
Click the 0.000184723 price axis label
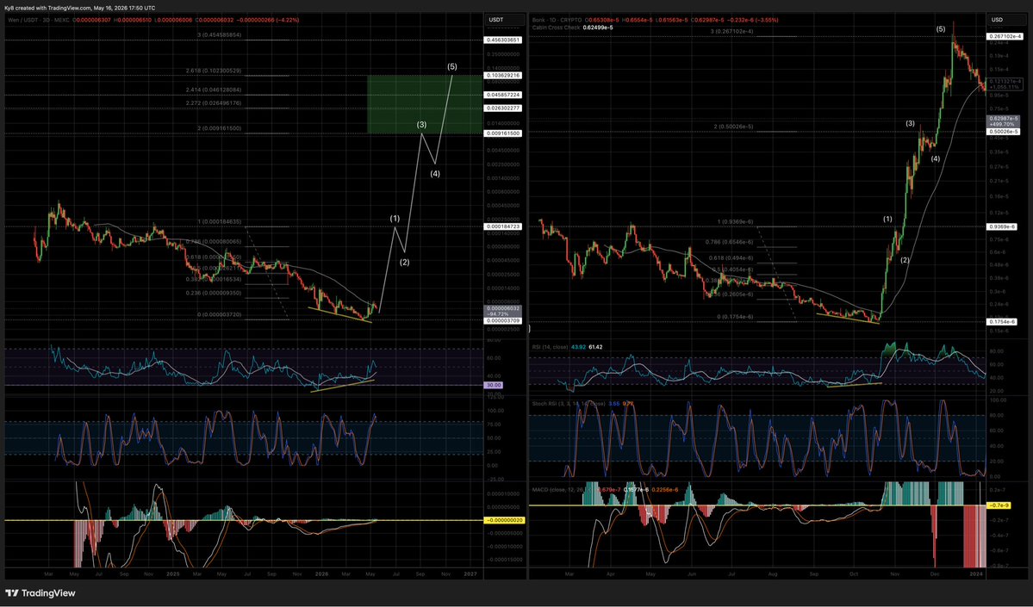pyautogui.click(x=503, y=226)
